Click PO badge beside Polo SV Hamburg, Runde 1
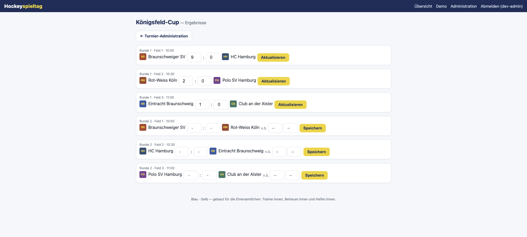The image size is (527, 237). point(217,80)
